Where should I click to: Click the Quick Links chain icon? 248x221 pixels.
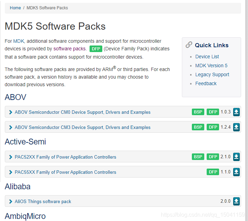point(189,45)
